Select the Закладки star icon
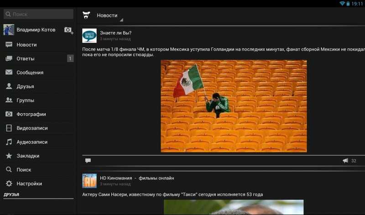Screen dimensions: 365x215 (x=9, y=156)
